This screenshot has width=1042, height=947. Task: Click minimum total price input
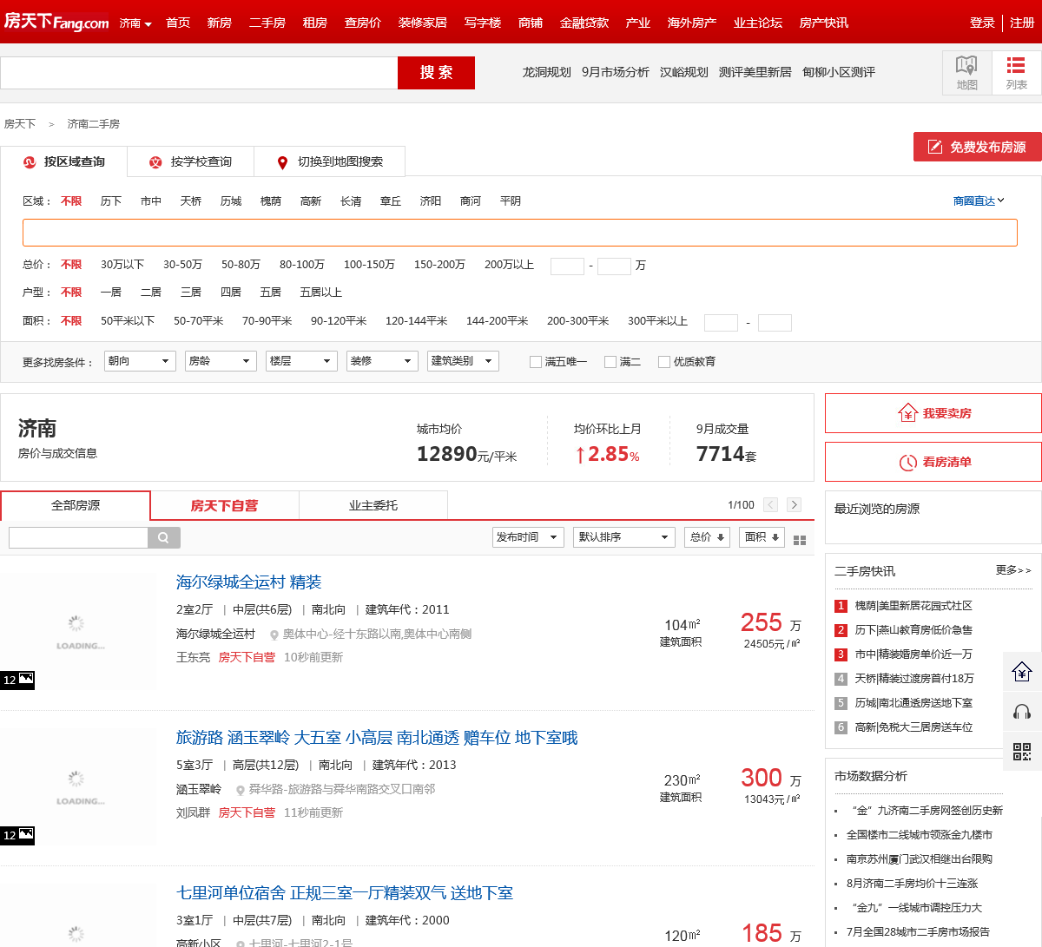tap(567, 266)
